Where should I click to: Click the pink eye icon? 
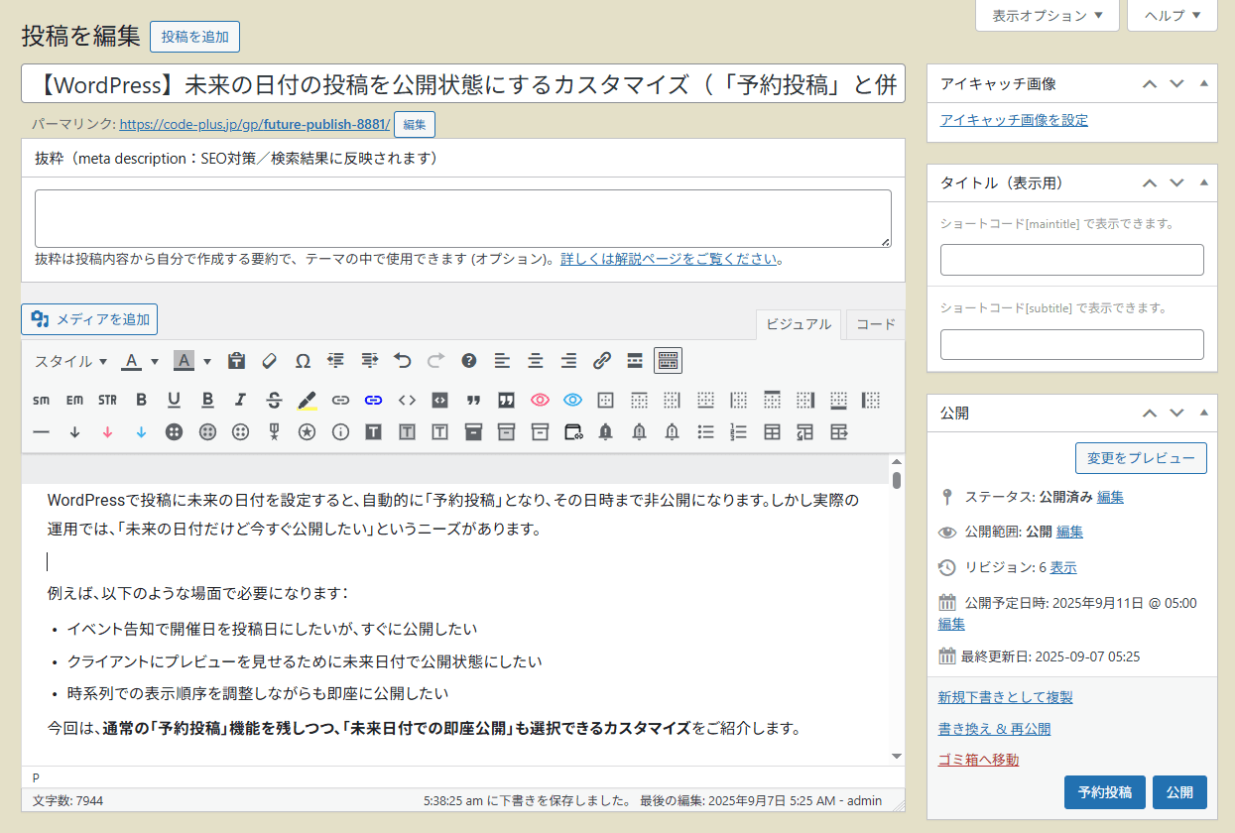click(x=540, y=401)
